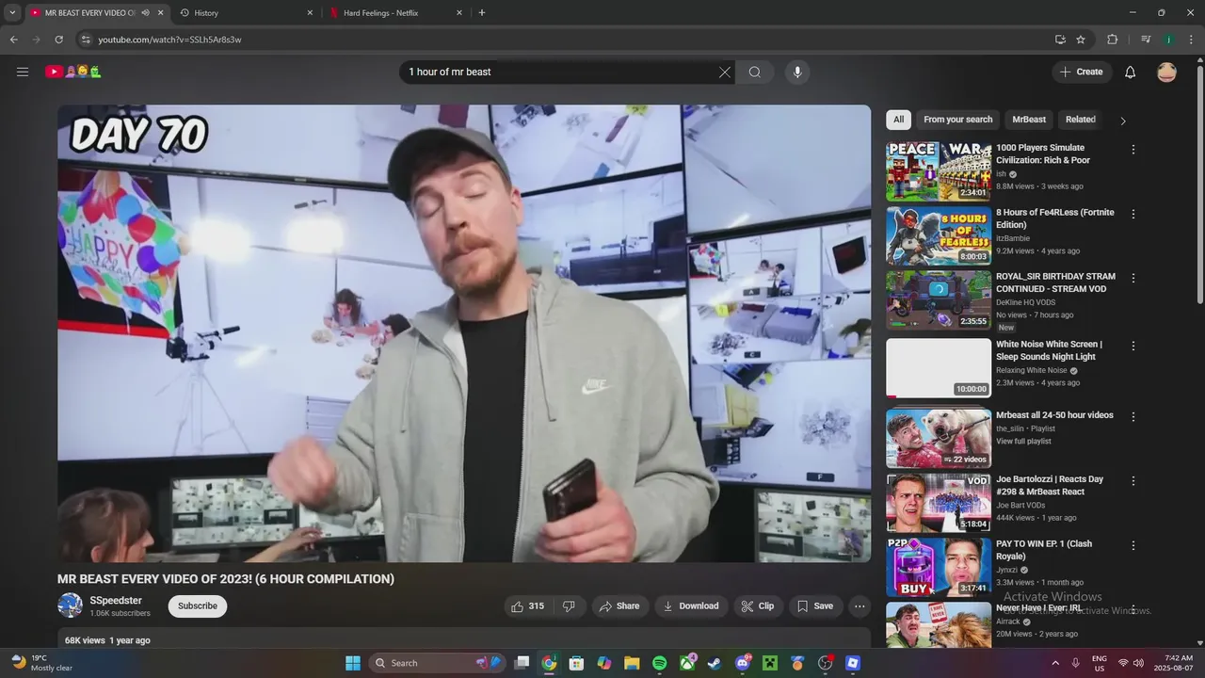Switch to Hard Feelings - Netflix tab
This screenshot has width=1205, height=678.
point(395,13)
